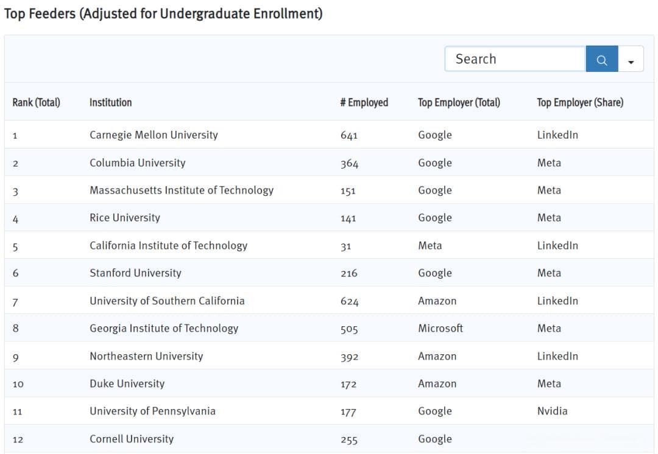658x454 pixels.
Task: Select Stanford University cell
Action: (x=135, y=273)
